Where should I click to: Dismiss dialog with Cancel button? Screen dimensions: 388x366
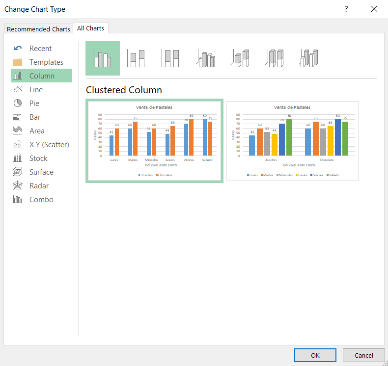pos(363,355)
